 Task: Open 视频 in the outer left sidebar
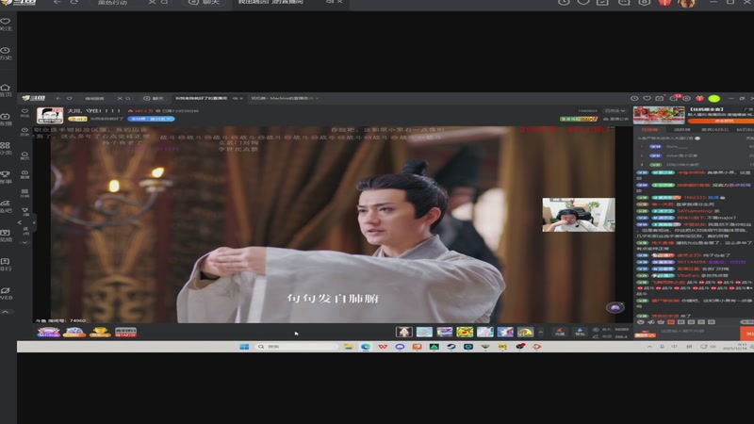point(6,235)
